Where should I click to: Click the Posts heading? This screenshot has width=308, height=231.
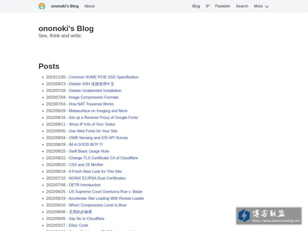[49, 66]
